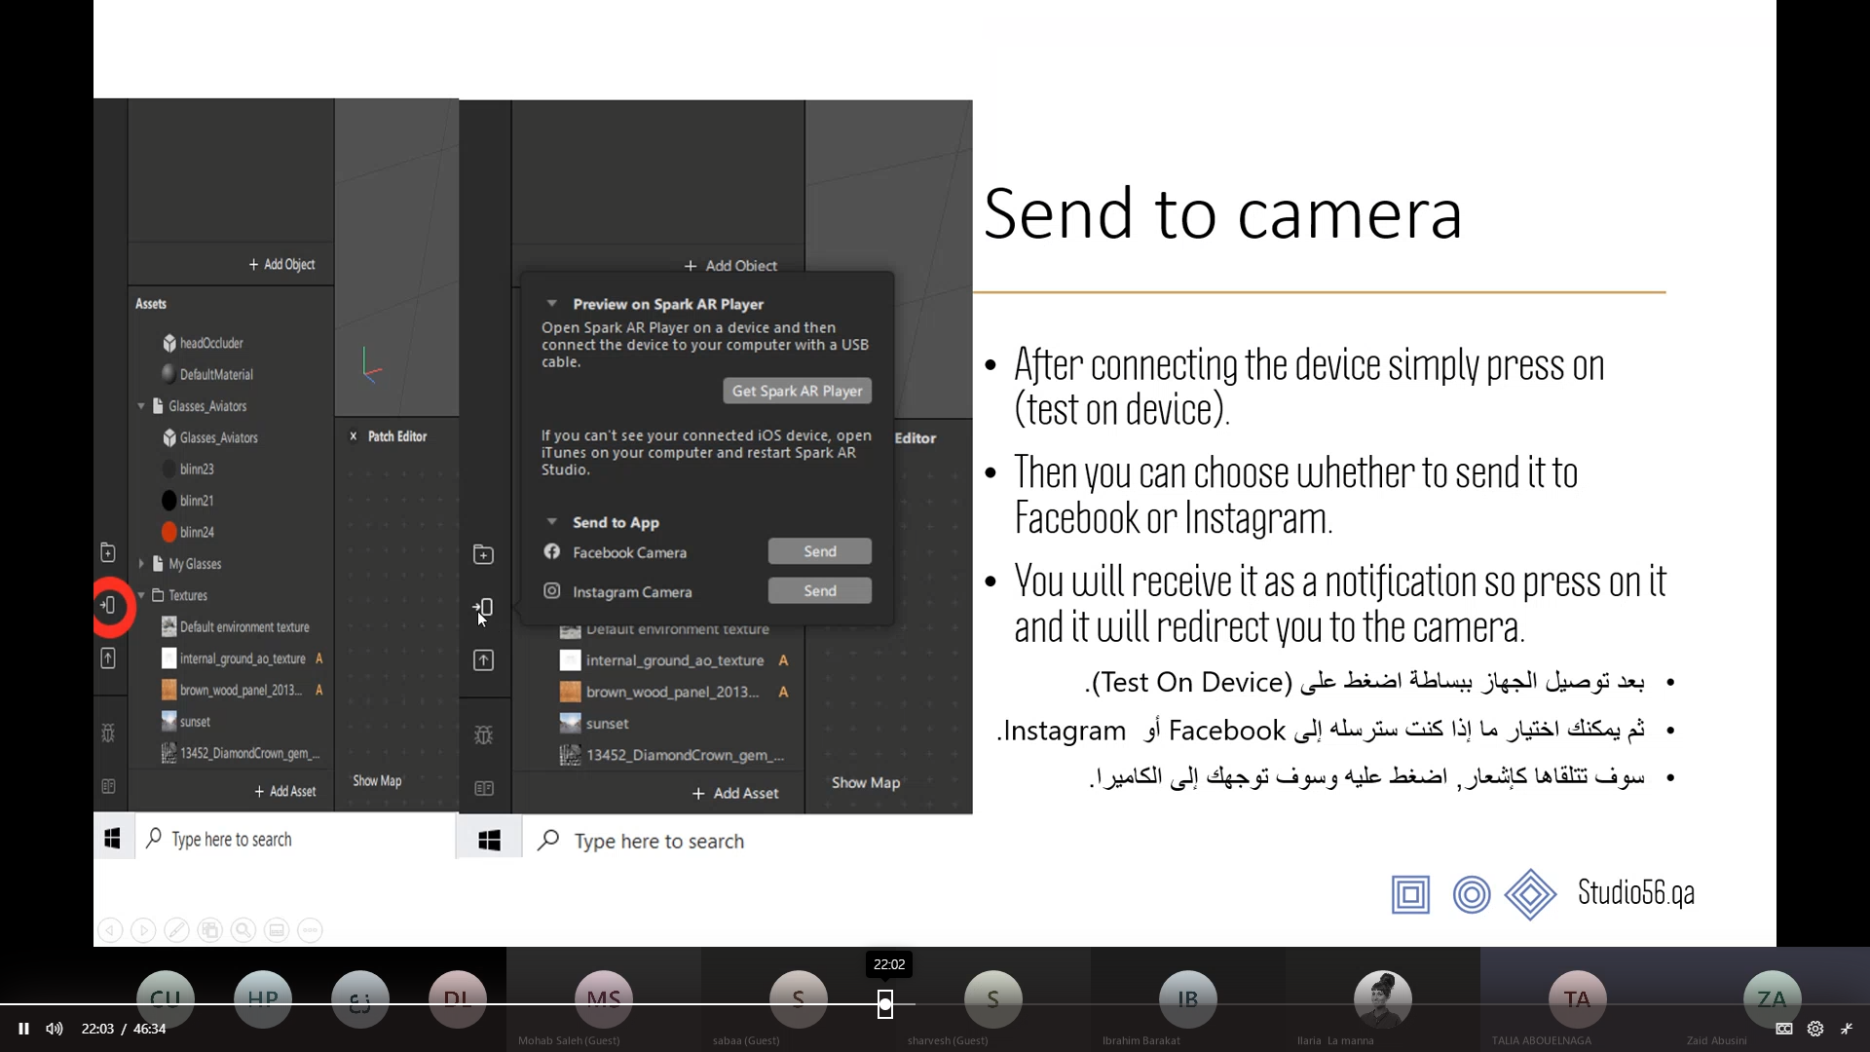The width and height of the screenshot is (1870, 1052).
Task: Select the HP participant avatar
Action: [263, 998]
